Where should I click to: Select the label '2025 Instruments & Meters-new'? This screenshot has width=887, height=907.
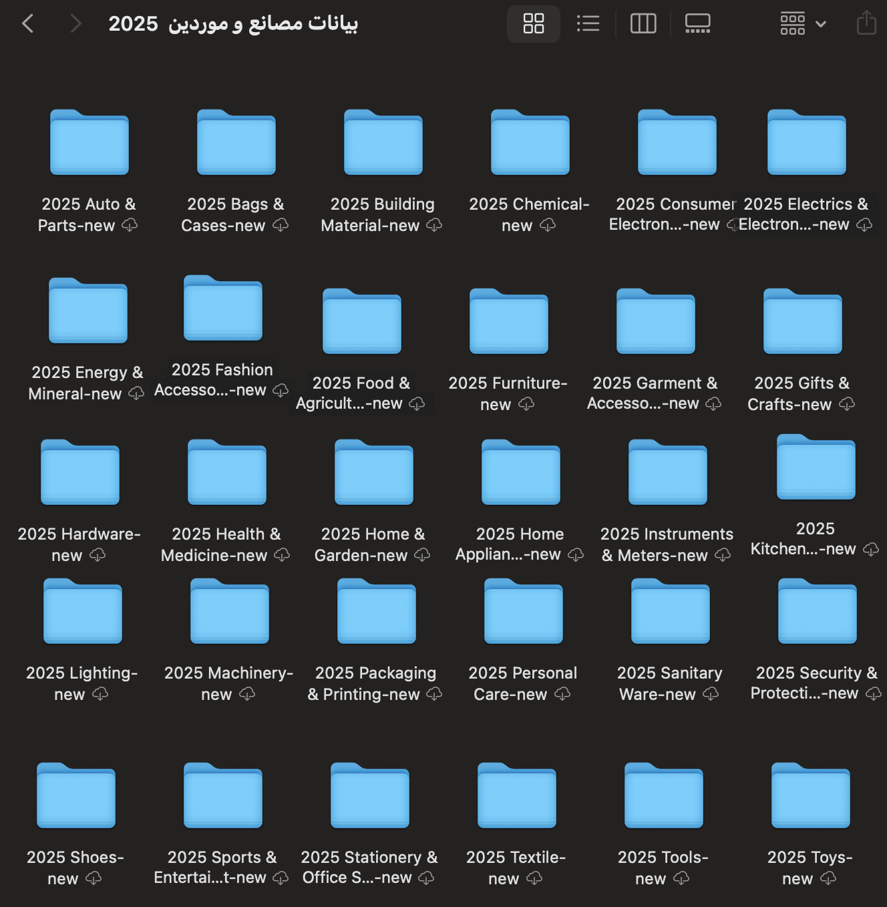click(667, 544)
